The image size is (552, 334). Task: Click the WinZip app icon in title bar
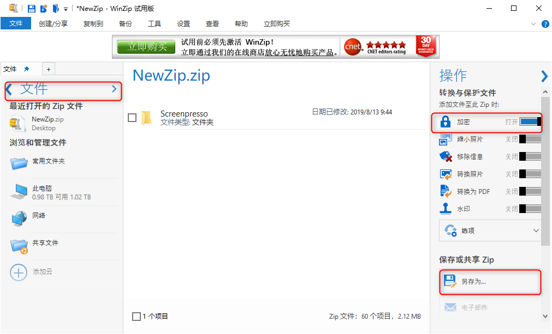[14, 8]
